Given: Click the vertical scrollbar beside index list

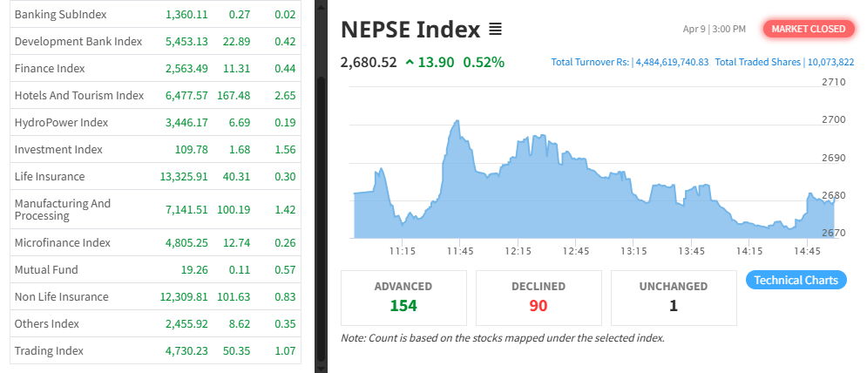Looking at the screenshot, I should tap(321, 218).
